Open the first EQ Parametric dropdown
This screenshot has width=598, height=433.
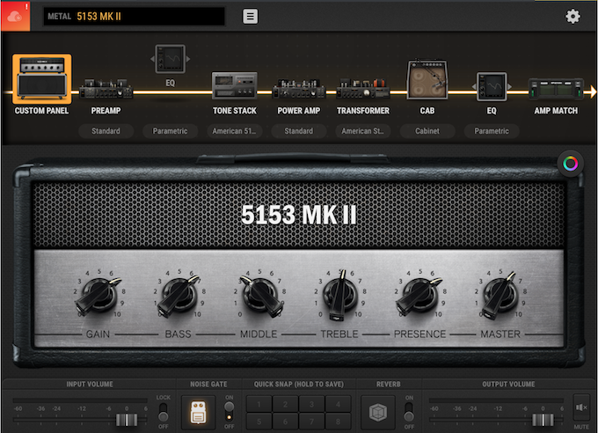pyautogui.click(x=170, y=131)
